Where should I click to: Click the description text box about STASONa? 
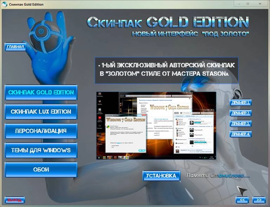167,71
